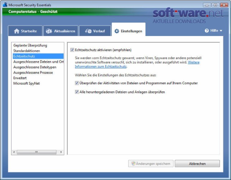Click 'Wählen Sie die Einstellungen des Echtzeitschutzes aus' text
Image resolution: width=231 pixels, height=180 pixels.
coord(116,75)
